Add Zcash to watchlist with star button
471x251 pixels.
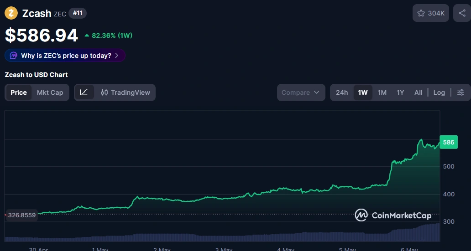430,13
